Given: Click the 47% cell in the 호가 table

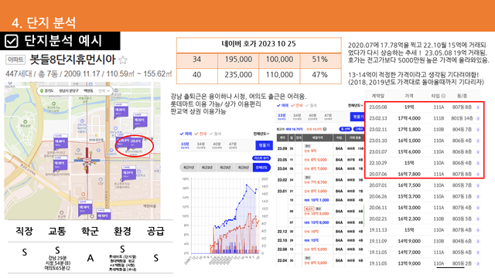Looking at the screenshot, I should [320, 75].
